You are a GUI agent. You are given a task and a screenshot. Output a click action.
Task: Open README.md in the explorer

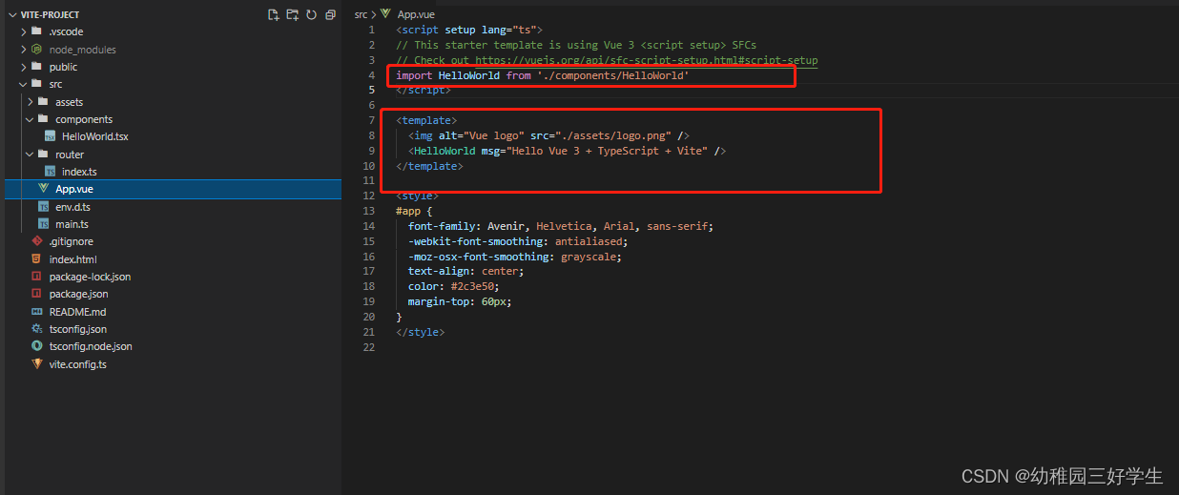(x=78, y=311)
